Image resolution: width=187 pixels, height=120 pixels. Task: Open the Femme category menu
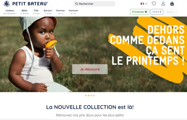60,12
